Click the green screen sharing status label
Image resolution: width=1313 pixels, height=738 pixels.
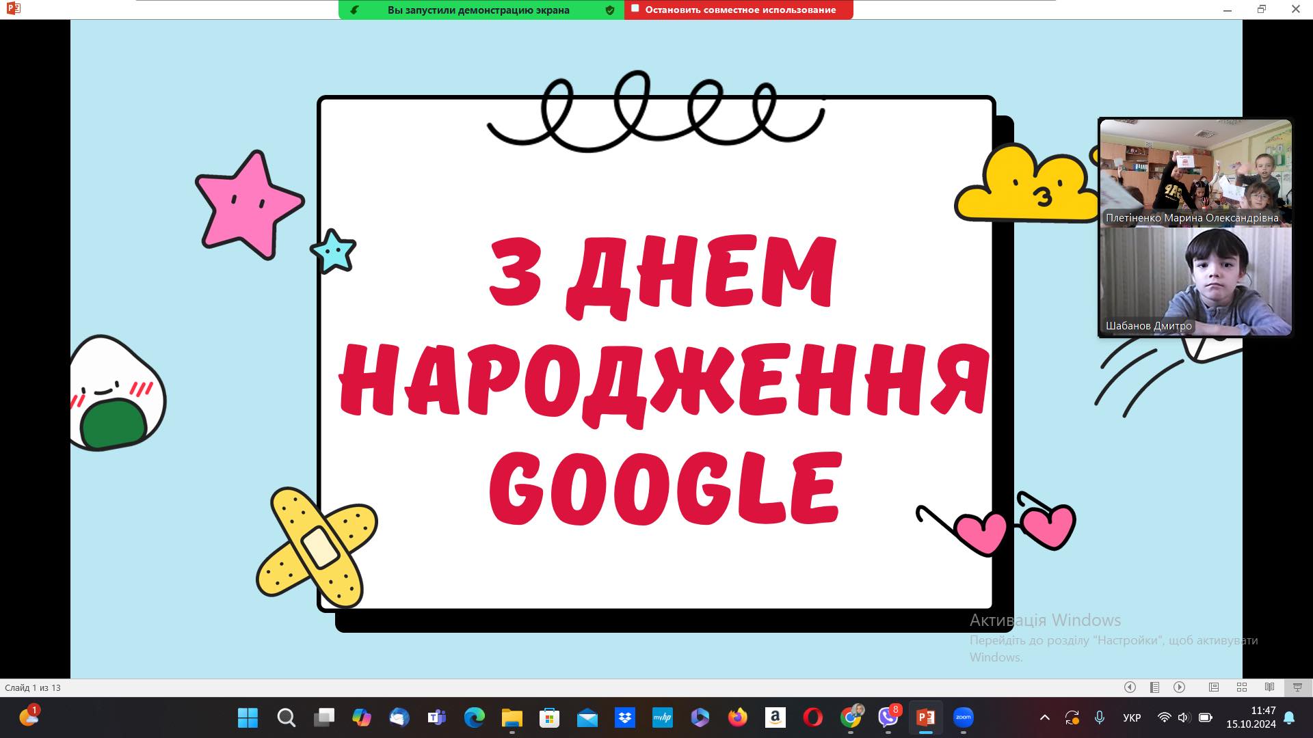click(478, 10)
